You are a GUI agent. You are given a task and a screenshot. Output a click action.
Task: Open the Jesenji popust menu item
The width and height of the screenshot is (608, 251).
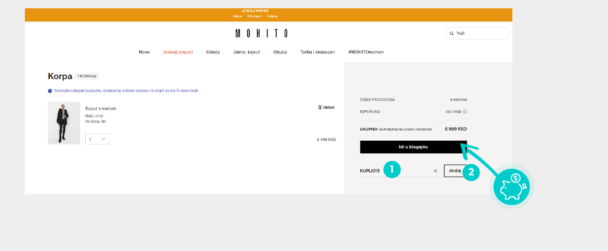pyautogui.click(x=178, y=52)
